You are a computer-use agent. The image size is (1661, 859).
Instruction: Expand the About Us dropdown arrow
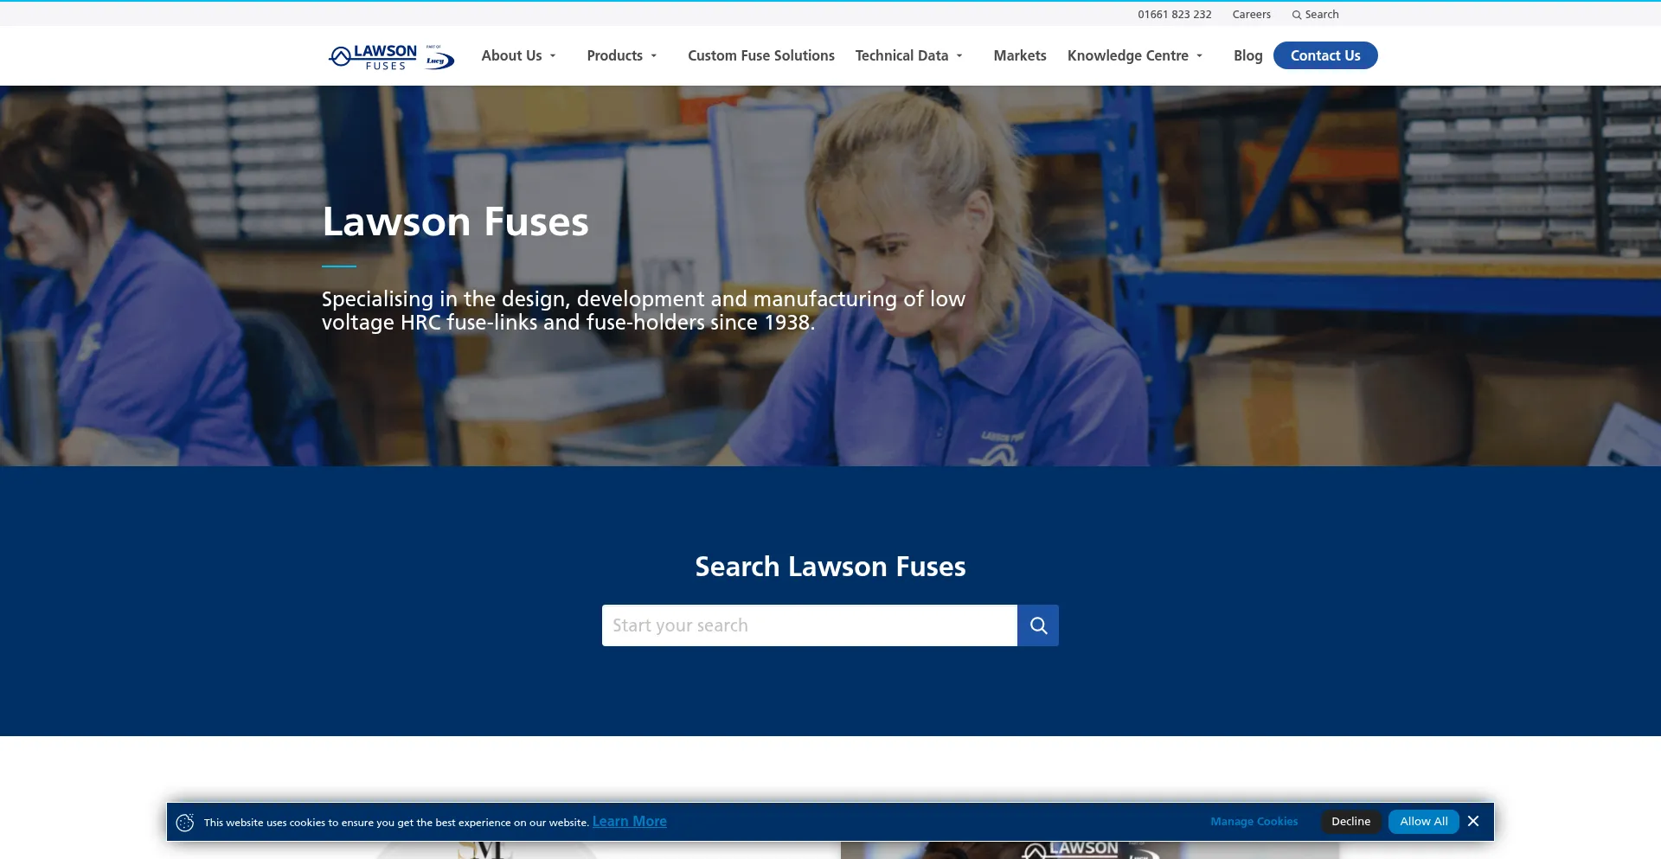553,56
